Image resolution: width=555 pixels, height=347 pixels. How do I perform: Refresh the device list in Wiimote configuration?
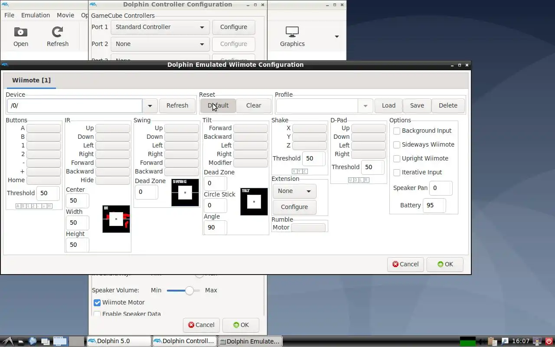(x=177, y=105)
